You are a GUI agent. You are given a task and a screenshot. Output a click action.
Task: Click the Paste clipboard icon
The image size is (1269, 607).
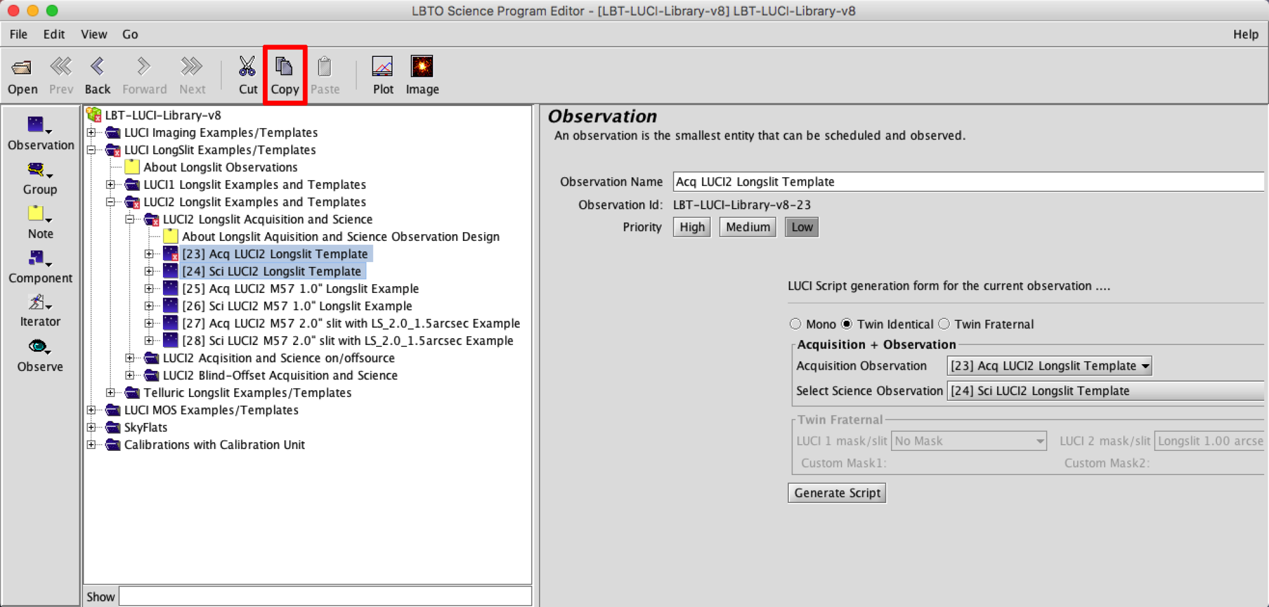click(x=325, y=66)
